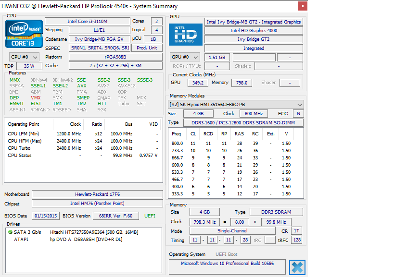Click the Stepping L1/E1 field
The height and width of the screenshot is (277, 394).
click(100, 30)
